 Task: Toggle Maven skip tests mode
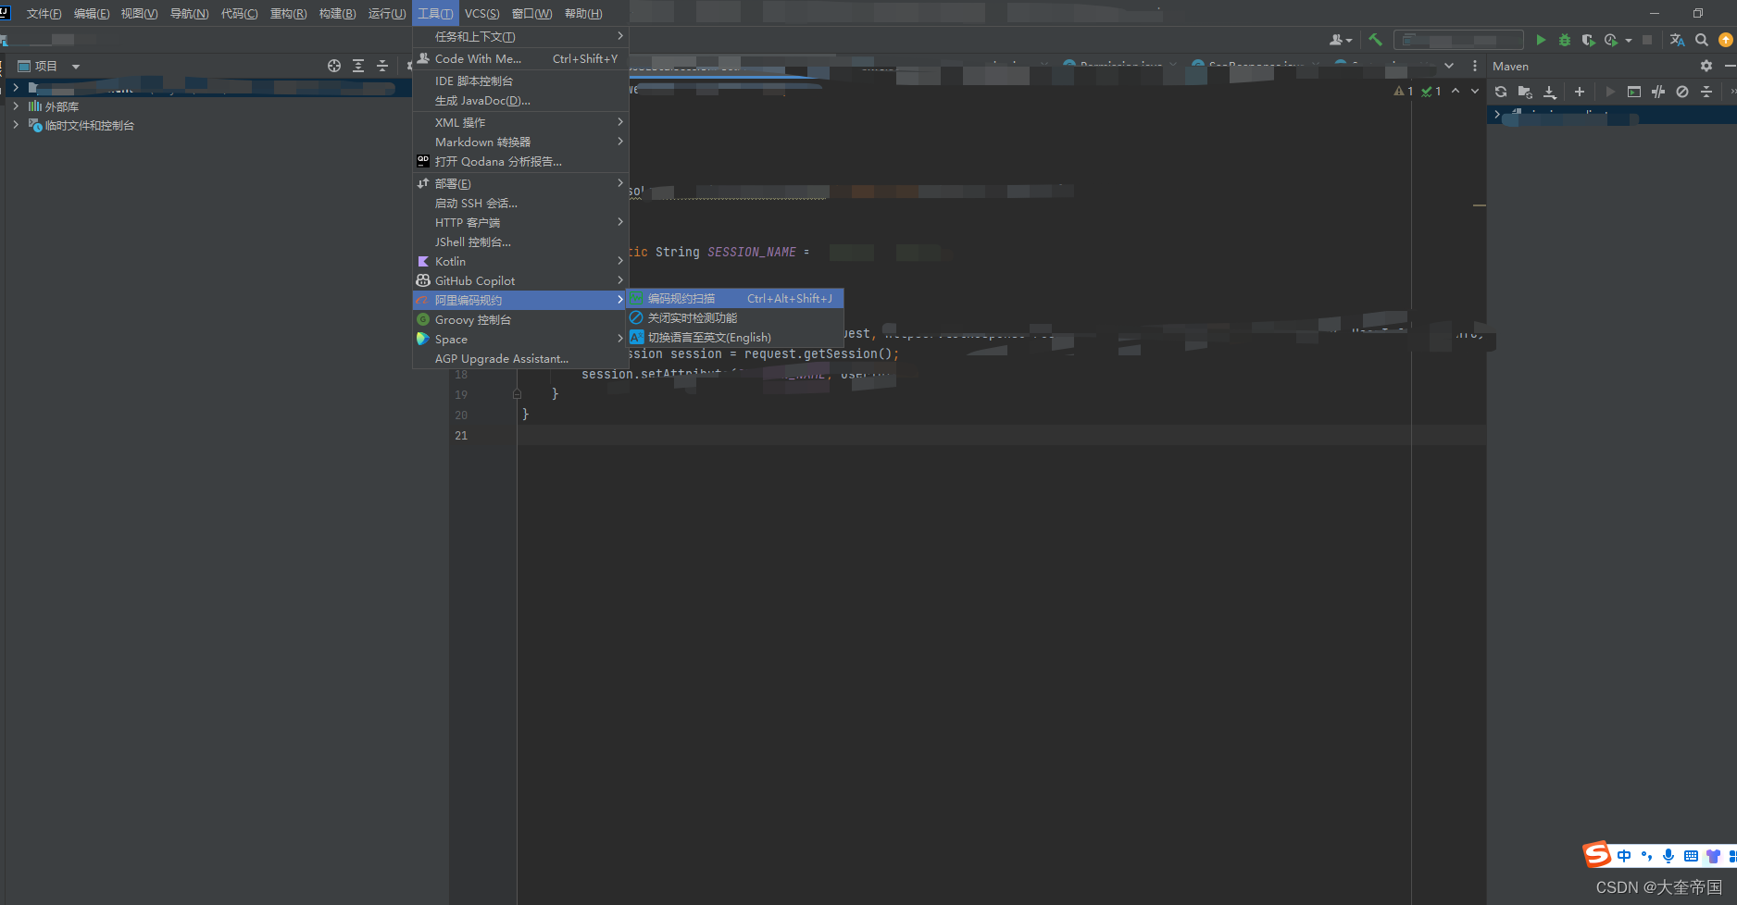1682,92
